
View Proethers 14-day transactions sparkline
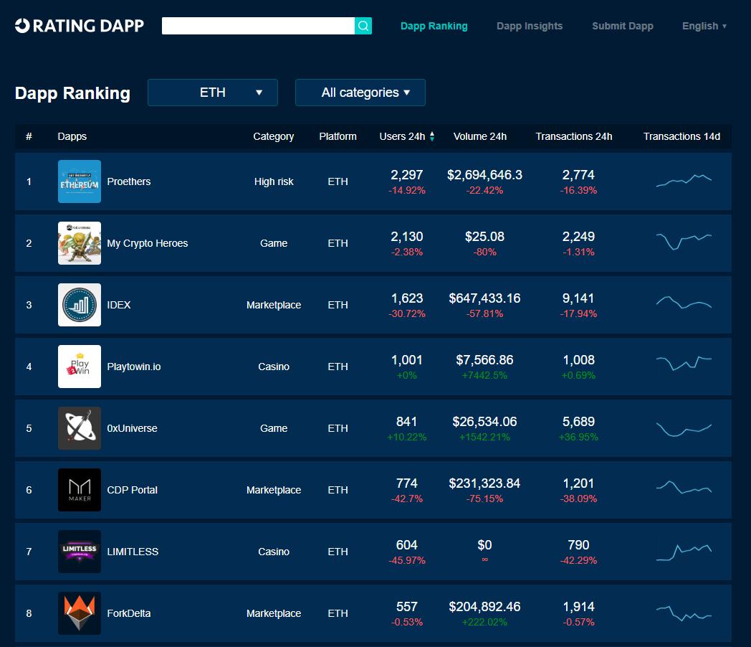tap(684, 181)
